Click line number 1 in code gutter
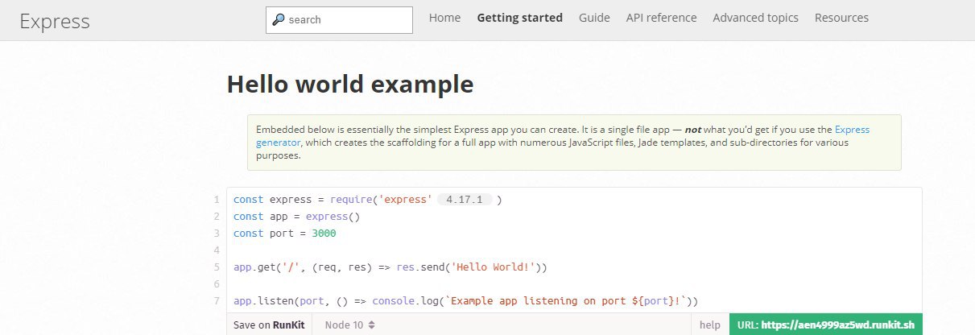 click(x=217, y=200)
